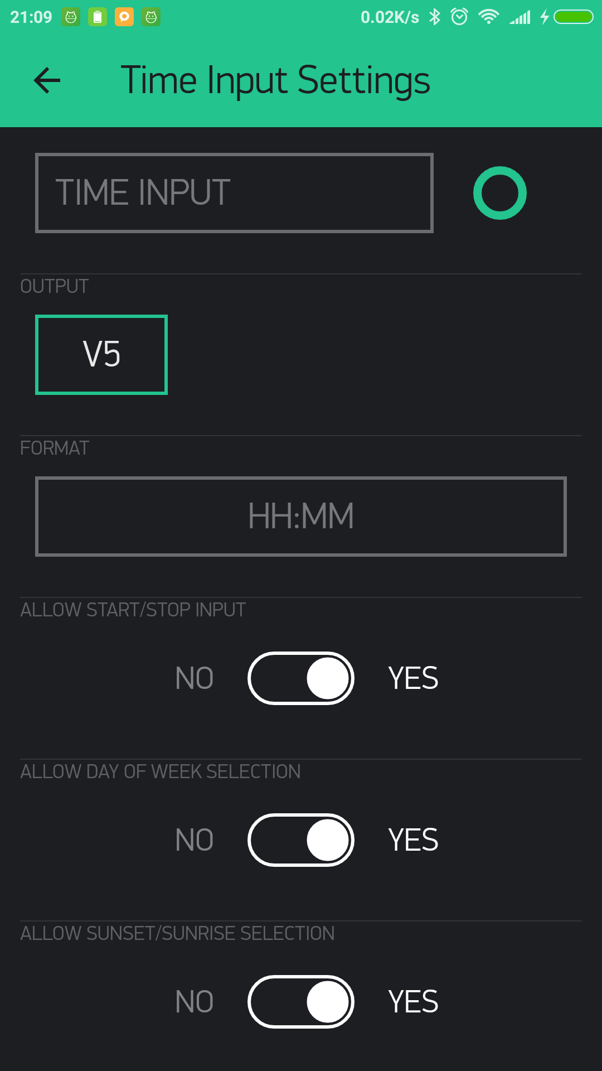Select the V5 output pin button
This screenshot has height=1071, width=602.
(101, 355)
